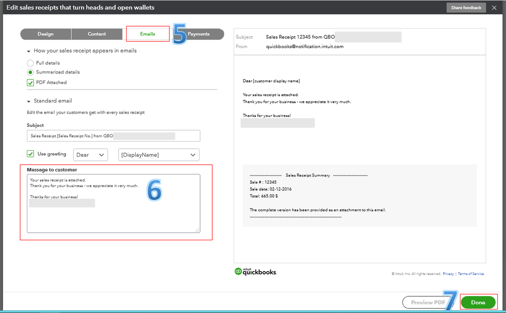Screen dimensions: 506x313
Task: Toggle the Use greeting checkbox
Action: (30, 154)
